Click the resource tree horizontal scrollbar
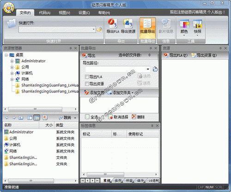Image resolution: width=231 pixels, height=192 pixels. click(41, 109)
